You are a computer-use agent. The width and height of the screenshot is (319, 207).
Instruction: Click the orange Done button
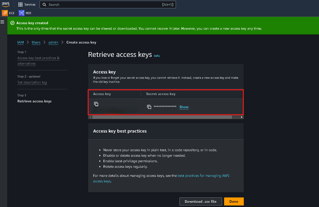click(x=234, y=201)
